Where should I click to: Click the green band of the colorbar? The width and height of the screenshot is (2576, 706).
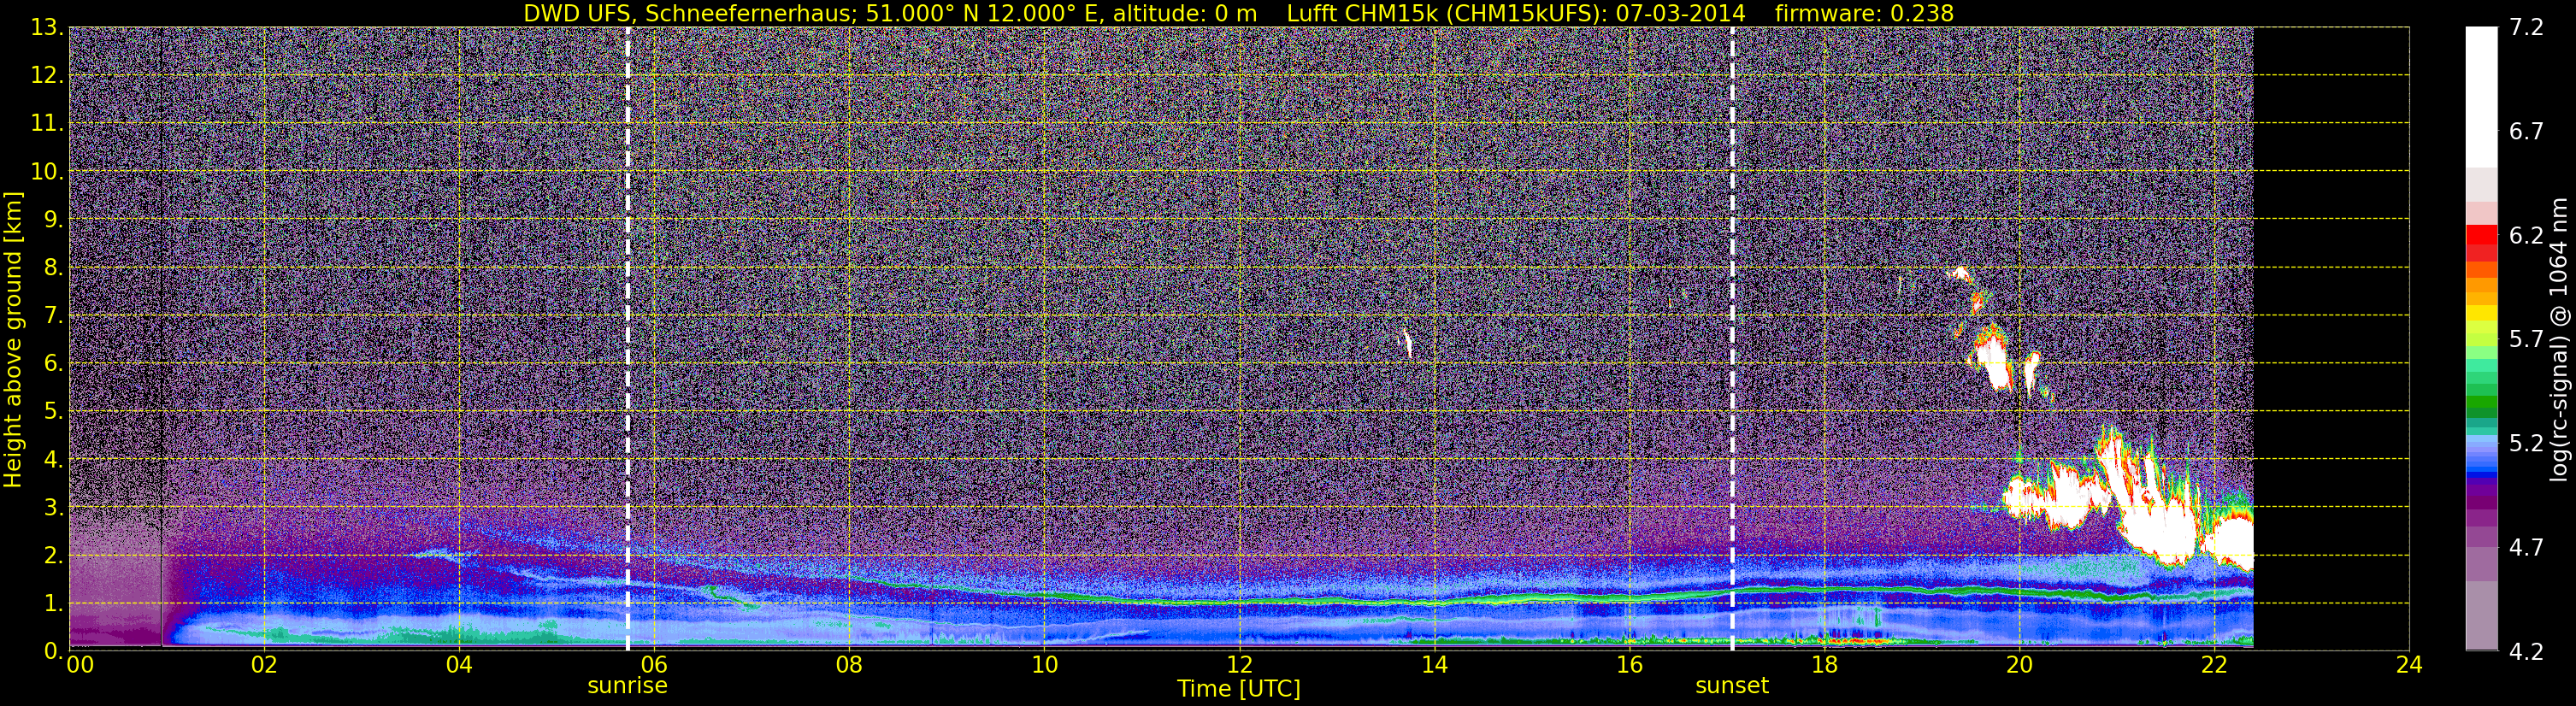(2481, 402)
